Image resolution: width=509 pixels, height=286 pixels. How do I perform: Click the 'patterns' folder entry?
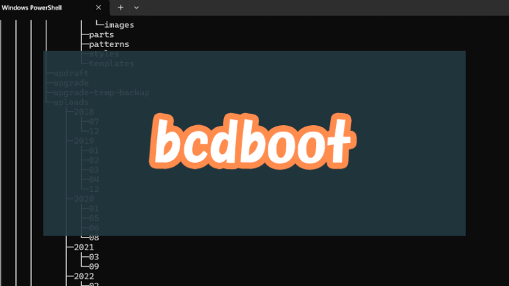[x=109, y=44]
